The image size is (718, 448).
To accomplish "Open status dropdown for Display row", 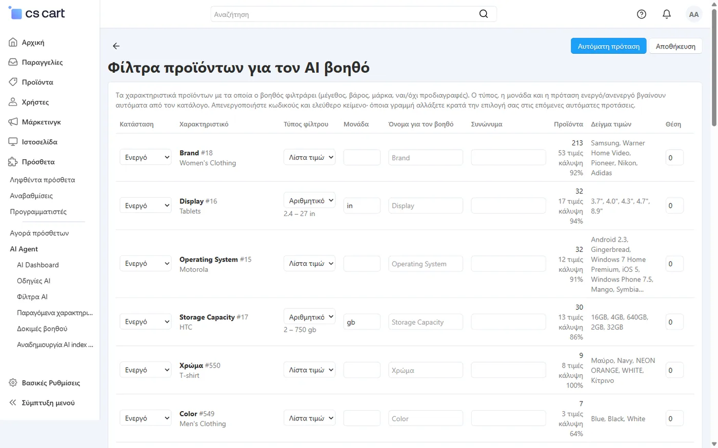I will [146, 205].
